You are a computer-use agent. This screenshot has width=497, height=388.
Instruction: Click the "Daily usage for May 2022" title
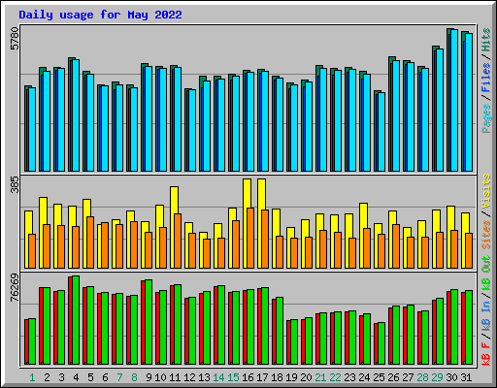tap(100, 15)
